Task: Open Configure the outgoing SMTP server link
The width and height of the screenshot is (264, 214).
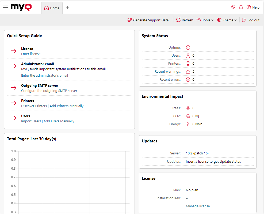Action: coord(49,91)
